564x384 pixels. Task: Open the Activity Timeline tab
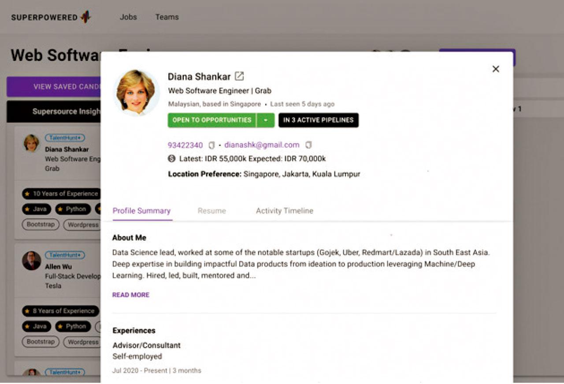pyautogui.click(x=284, y=211)
